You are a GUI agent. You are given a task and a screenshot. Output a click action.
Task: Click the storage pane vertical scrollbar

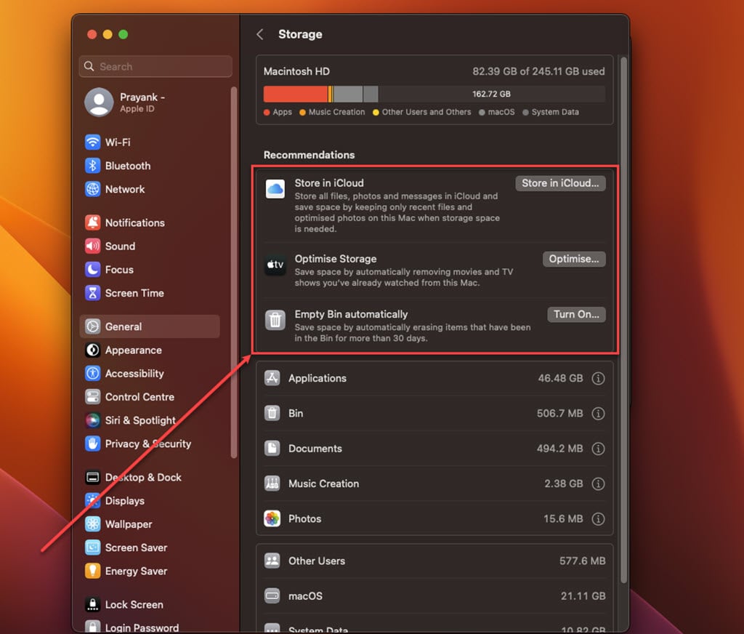[x=624, y=320]
